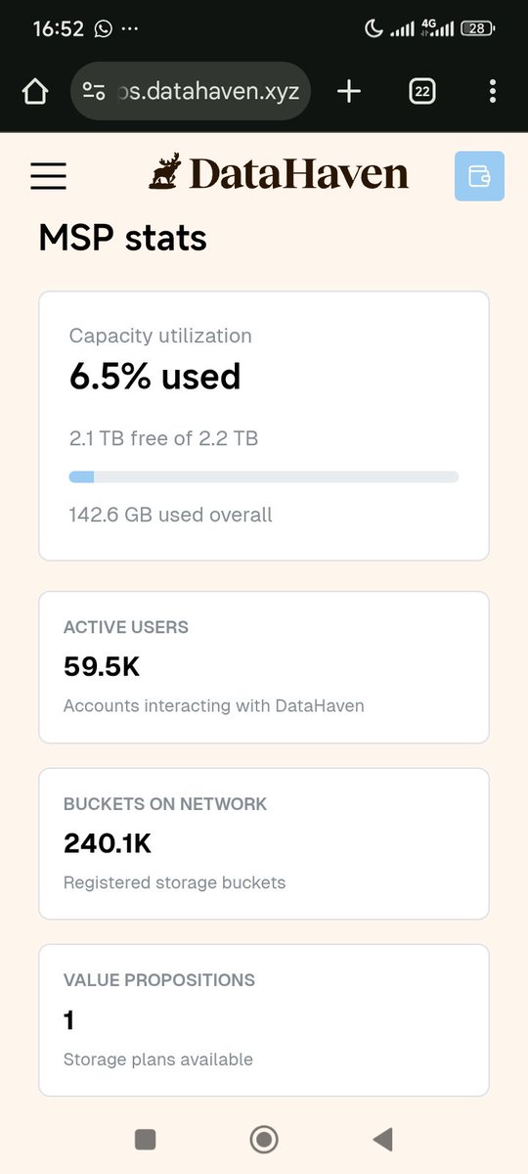Open a new browser tab

click(x=349, y=92)
